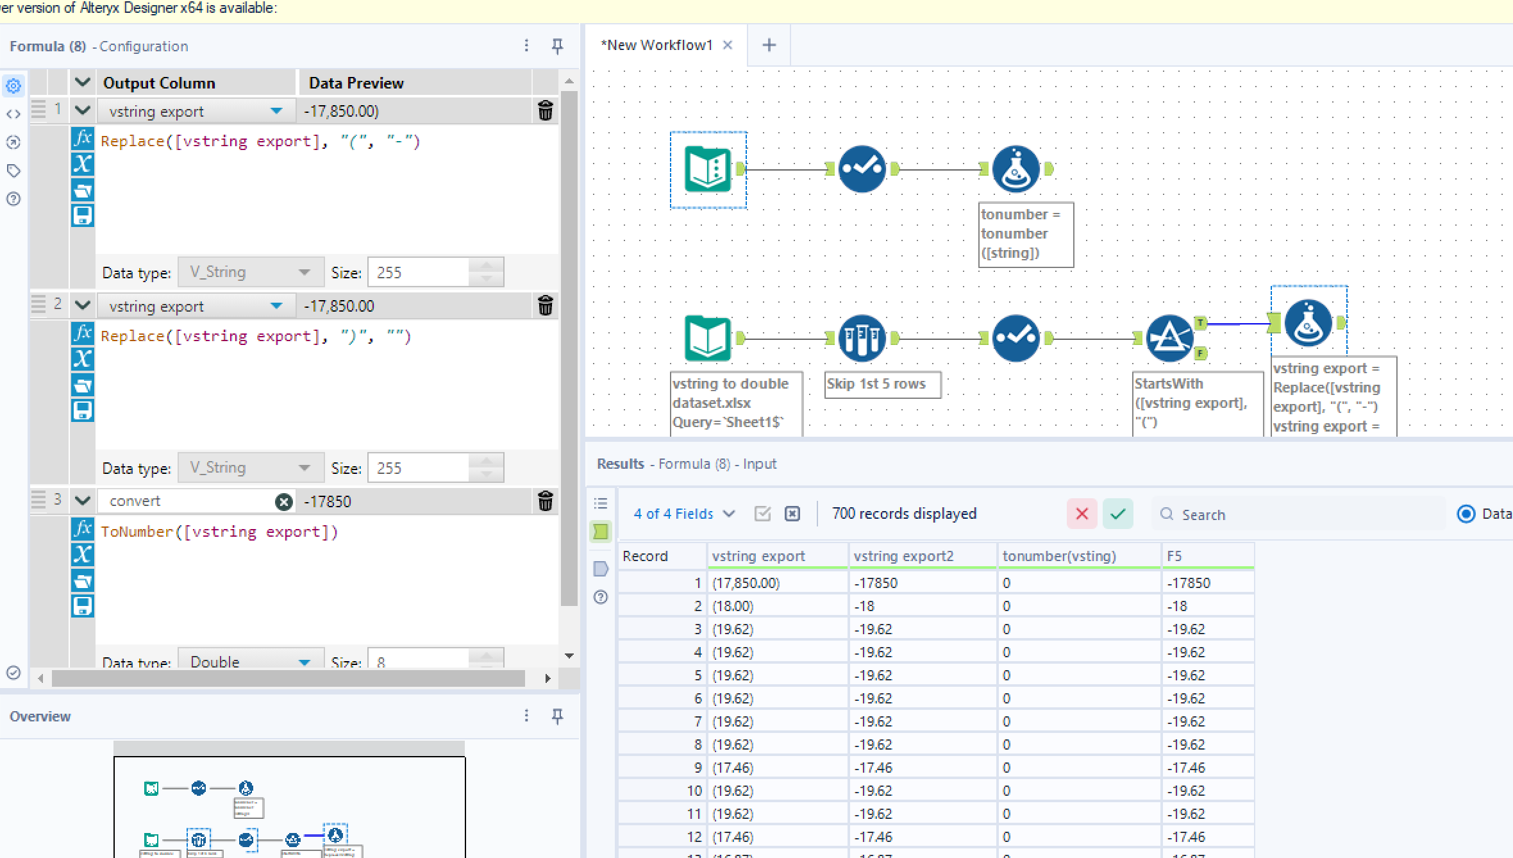Select the Sample tool Skip 1st 5 rows

[x=862, y=338]
